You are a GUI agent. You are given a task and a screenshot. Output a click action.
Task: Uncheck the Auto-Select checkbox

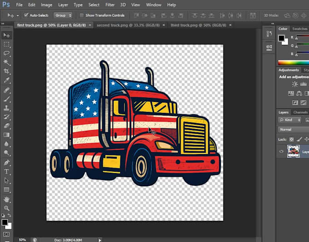coord(26,15)
